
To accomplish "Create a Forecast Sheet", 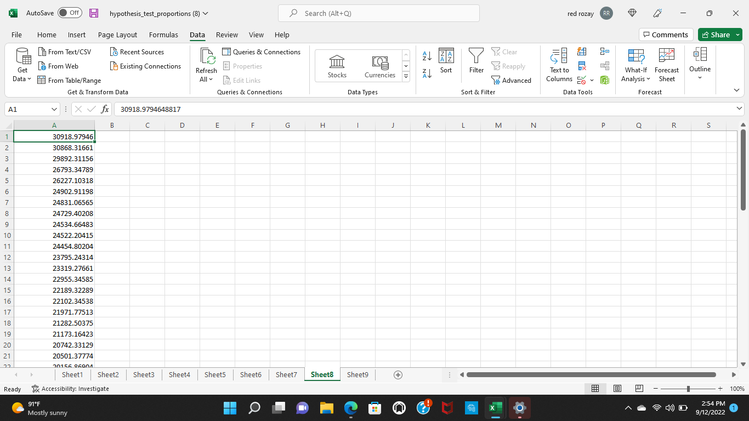I will [667, 65].
